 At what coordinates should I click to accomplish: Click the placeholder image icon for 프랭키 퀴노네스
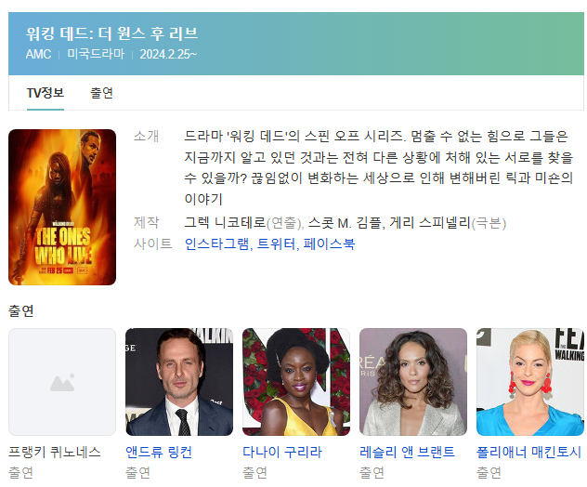[62, 382]
